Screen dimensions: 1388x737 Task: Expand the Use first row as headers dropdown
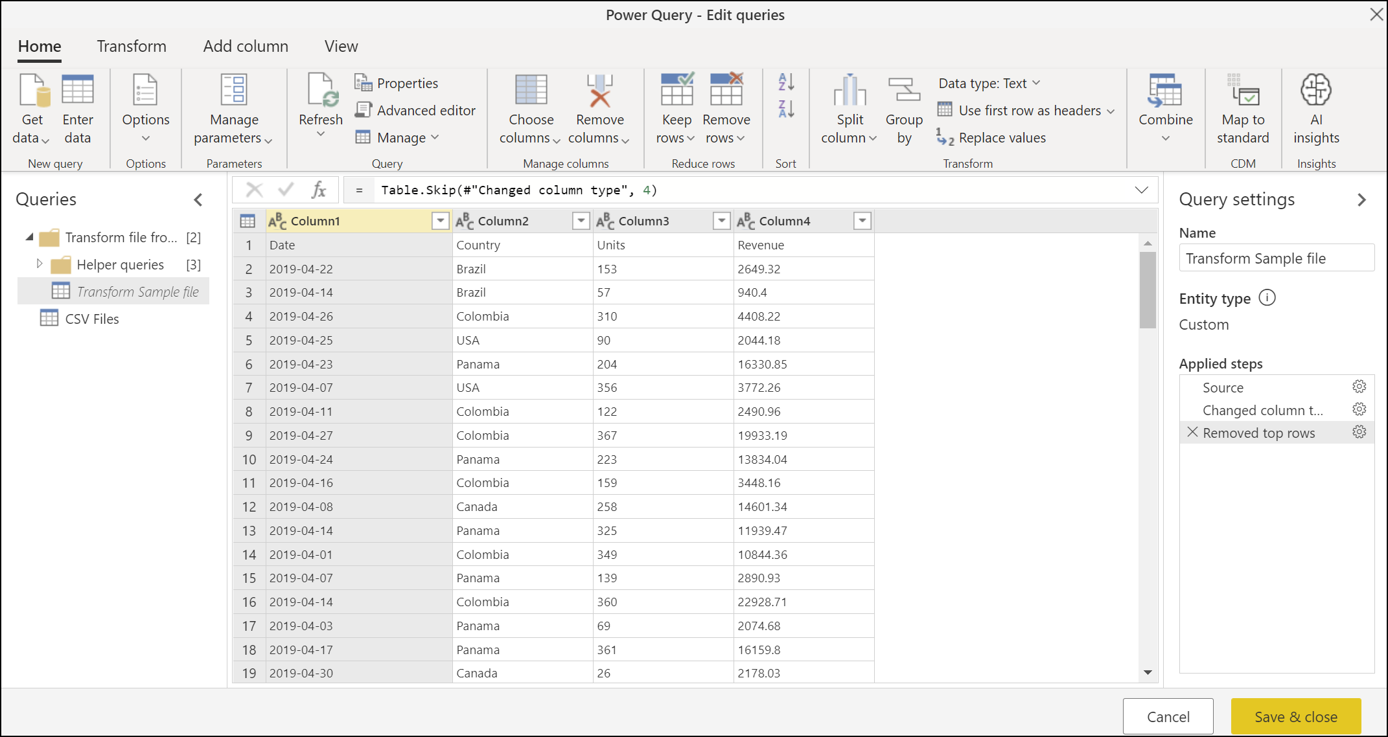[x=1098, y=109]
